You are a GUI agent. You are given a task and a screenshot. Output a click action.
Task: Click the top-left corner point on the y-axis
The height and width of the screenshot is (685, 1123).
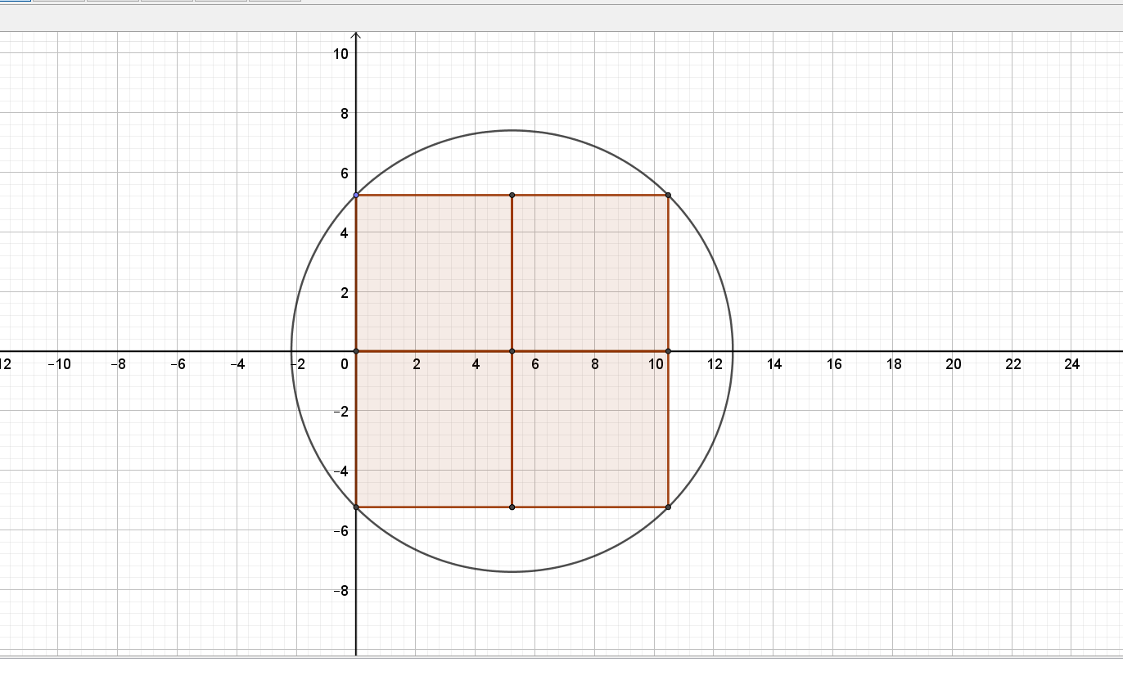pos(356,195)
